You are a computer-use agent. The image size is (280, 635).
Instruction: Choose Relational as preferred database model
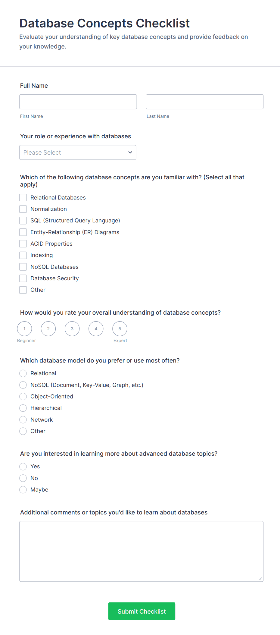(x=23, y=373)
